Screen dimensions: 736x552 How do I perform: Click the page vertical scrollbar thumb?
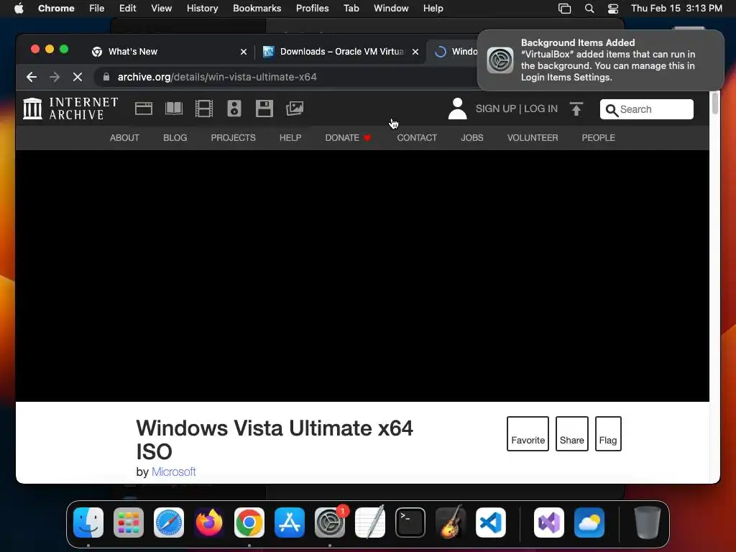click(x=715, y=103)
